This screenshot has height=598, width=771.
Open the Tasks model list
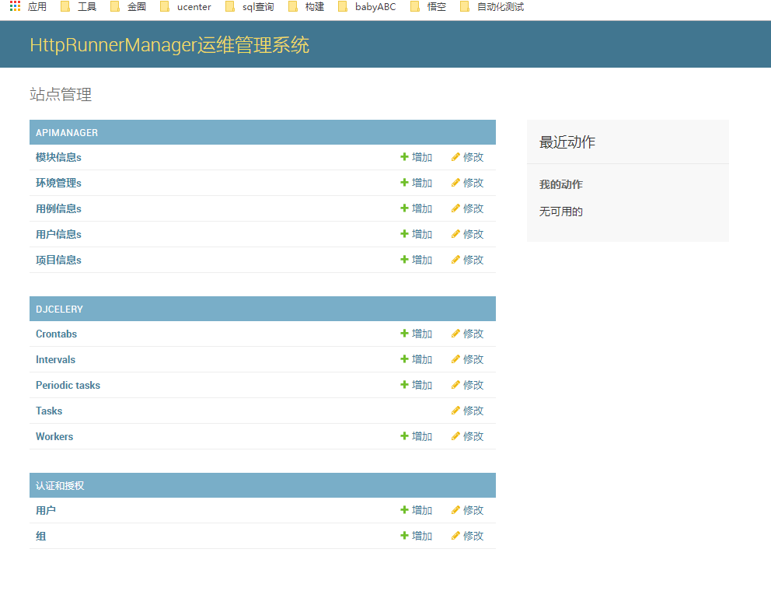point(49,411)
